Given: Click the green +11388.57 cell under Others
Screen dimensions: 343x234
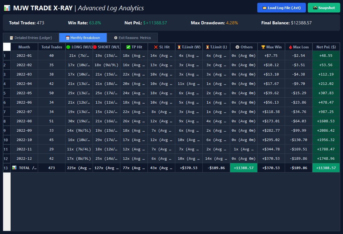Looking at the screenshot, I should click(x=244, y=168).
